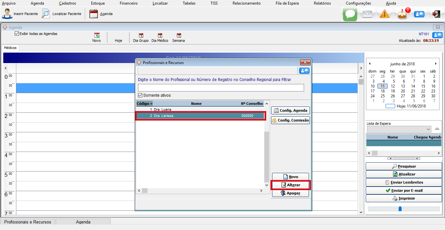Adjust the zoom slider below Imprimir
Screen dimensions: 445x230
click(400, 209)
